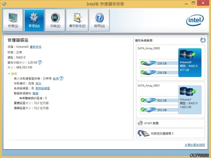
Task: Select second 932 GB disk in SATA_Array_0001
Action: (x=159, y=110)
